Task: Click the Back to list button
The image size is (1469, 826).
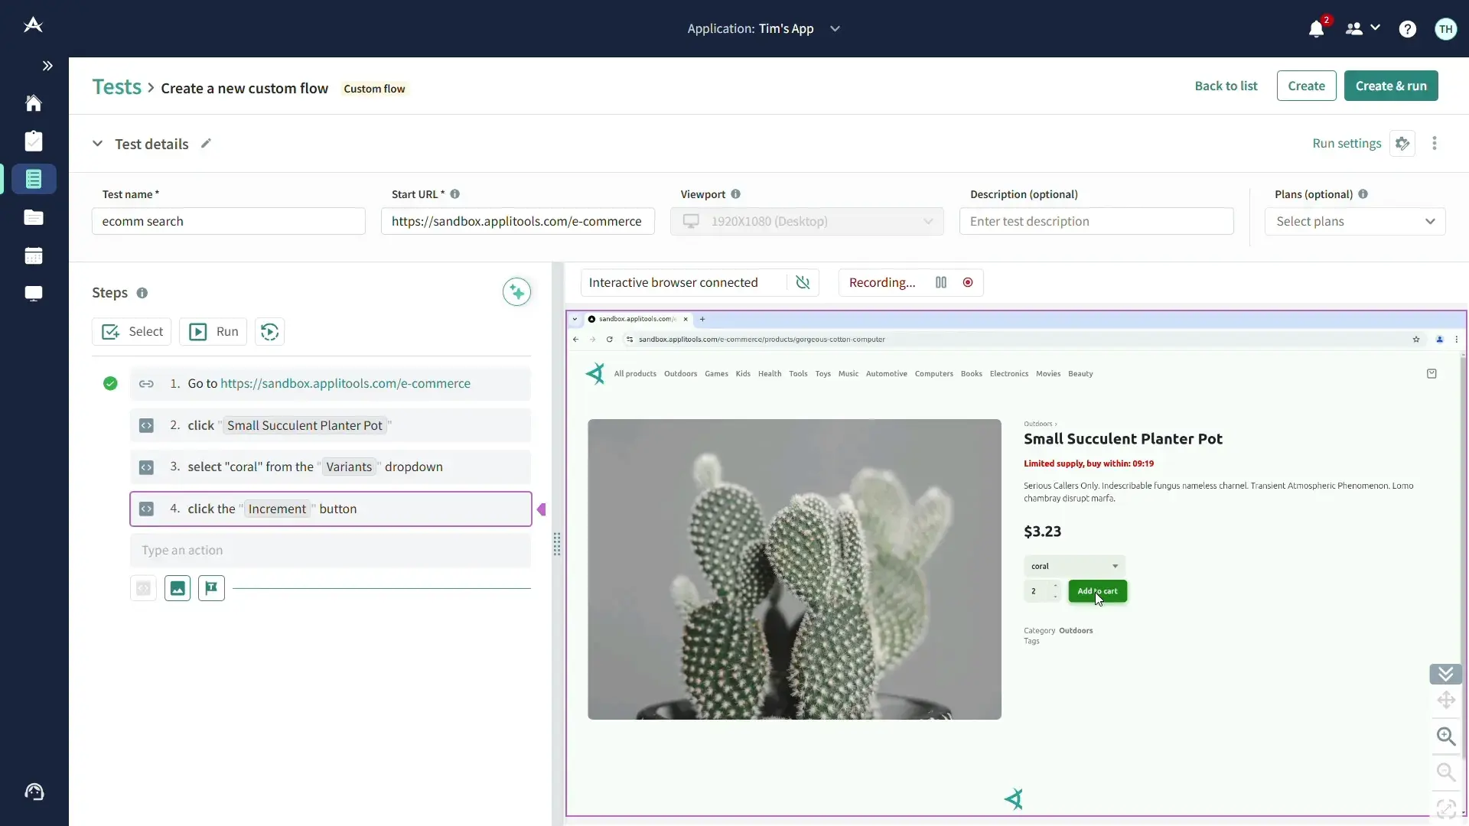Action: point(1226,86)
